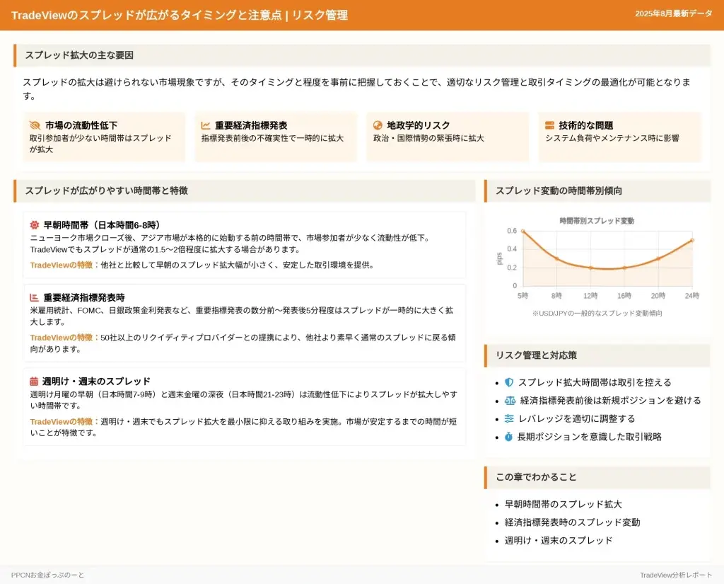Open the この章でわかること section header

(536, 477)
